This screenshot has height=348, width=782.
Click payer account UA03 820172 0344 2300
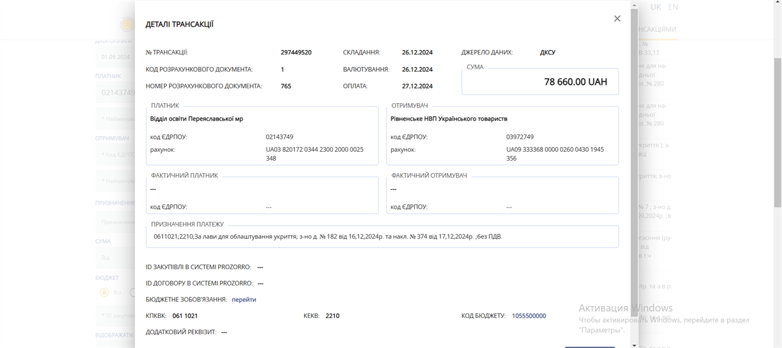(315, 154)
